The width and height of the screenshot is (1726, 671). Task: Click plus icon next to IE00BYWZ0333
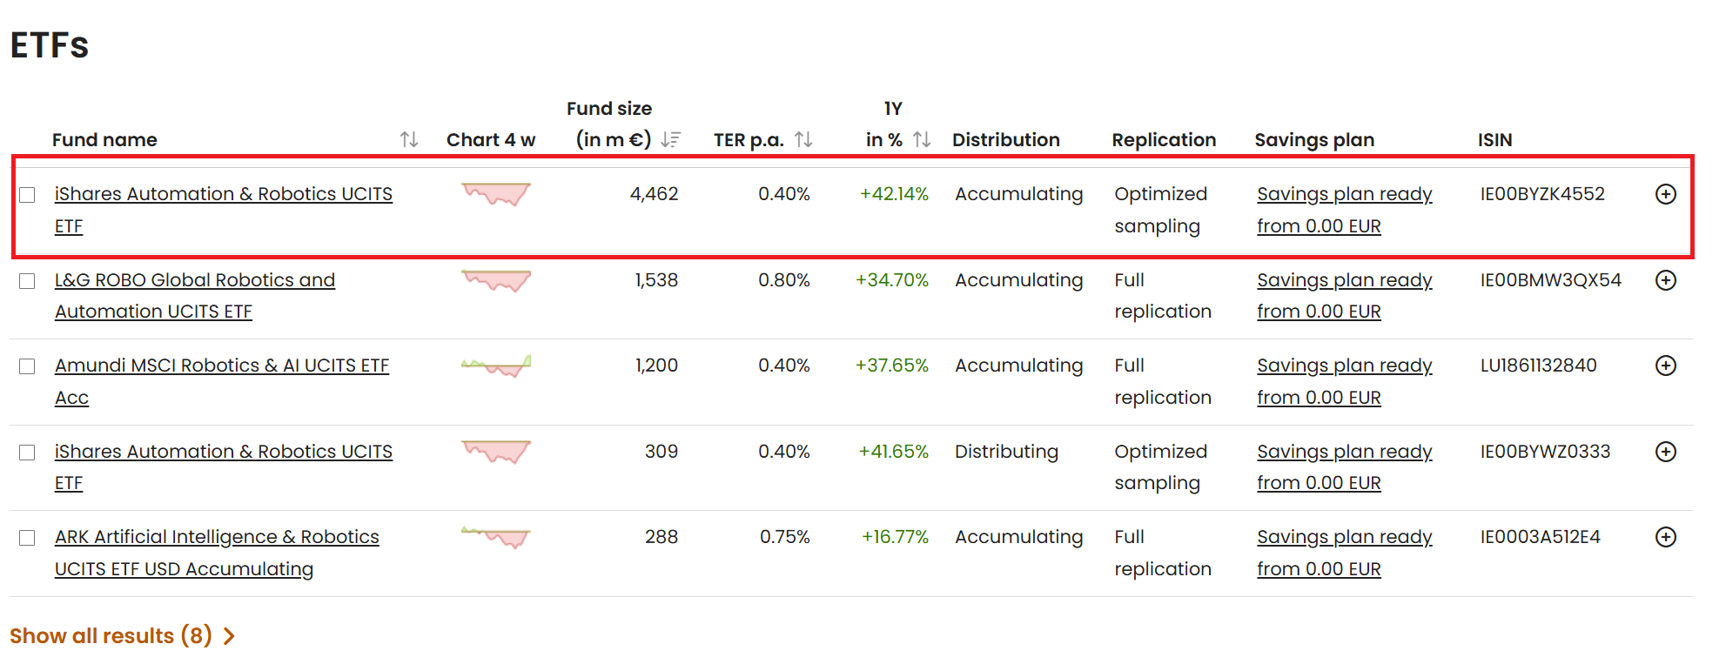pos(1665,452)
